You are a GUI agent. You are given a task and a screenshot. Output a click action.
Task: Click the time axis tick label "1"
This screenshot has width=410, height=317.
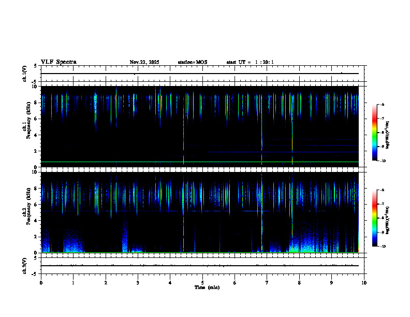(73, 283)
